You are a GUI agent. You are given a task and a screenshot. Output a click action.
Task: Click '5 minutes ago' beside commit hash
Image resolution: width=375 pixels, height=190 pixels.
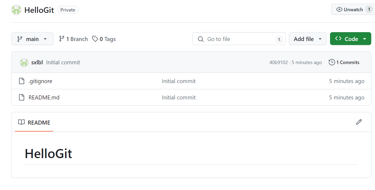click(x=307, y=62)
